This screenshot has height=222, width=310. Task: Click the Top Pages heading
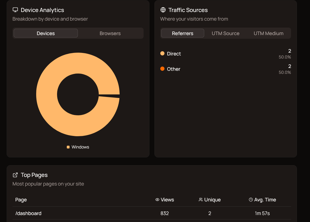(x=34, y=175)
